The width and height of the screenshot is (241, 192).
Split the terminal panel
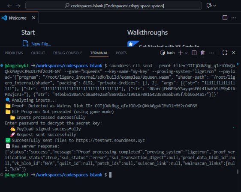point(194,53)
